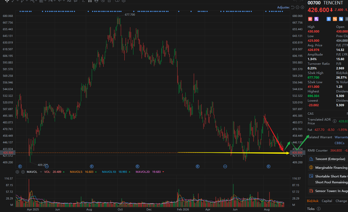Click the Avg. Price 426.976 value
Screen dimensions: 348x212
coord(313,50)
